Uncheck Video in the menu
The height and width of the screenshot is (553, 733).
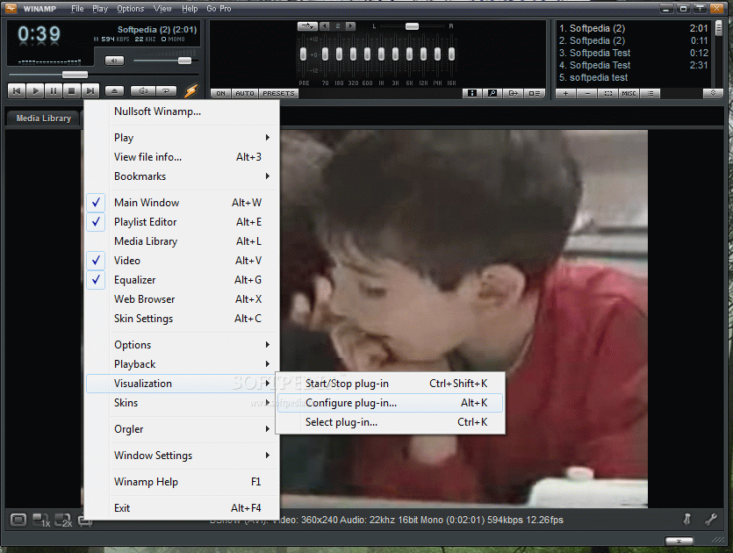click(x=183, y=261)
